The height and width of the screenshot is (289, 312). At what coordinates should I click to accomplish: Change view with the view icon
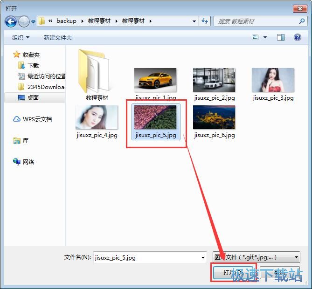click(255, 37)
